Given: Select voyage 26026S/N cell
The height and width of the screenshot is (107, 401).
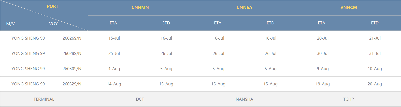Looking at the screenshot, I should pos(72,38).
